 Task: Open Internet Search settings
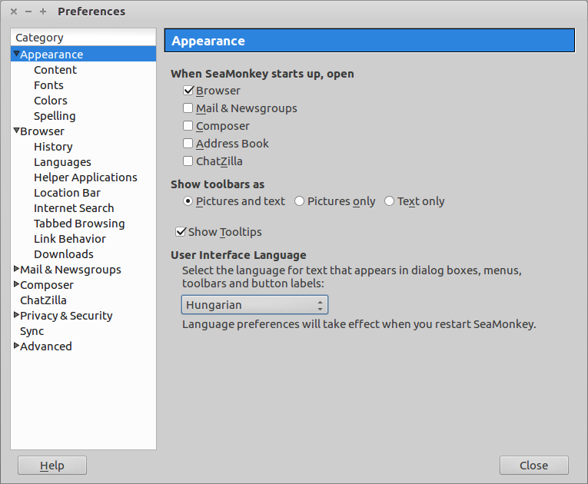[x=74, y=208]
